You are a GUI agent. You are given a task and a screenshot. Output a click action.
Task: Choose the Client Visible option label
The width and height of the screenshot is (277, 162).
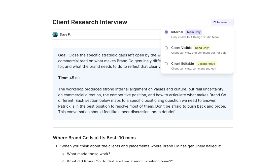[x=181, y=48]
